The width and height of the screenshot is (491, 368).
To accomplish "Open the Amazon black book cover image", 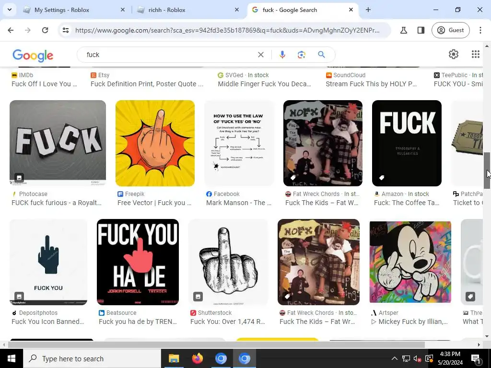I will (407, 143).
